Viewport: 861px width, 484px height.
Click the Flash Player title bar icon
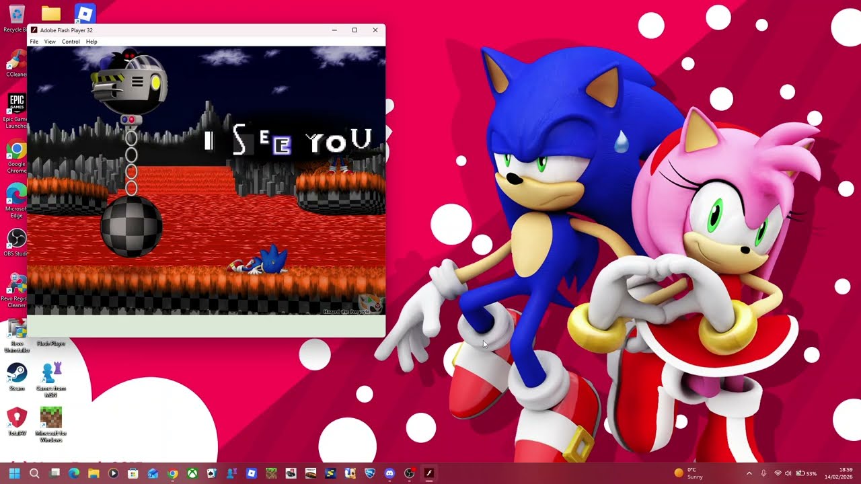(x=34, y=30)
